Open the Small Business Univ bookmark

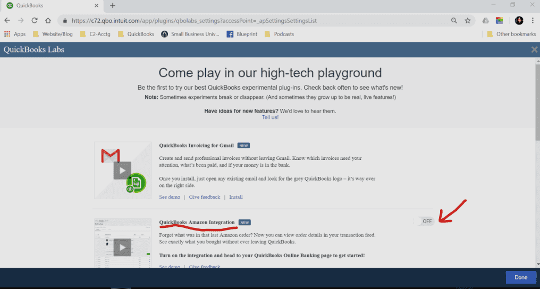pos(190,34)
